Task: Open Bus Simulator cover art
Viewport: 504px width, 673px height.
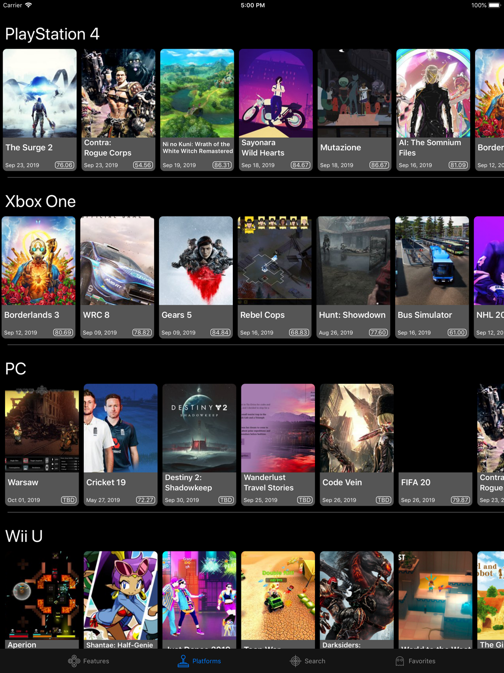Action: point(432,261)
